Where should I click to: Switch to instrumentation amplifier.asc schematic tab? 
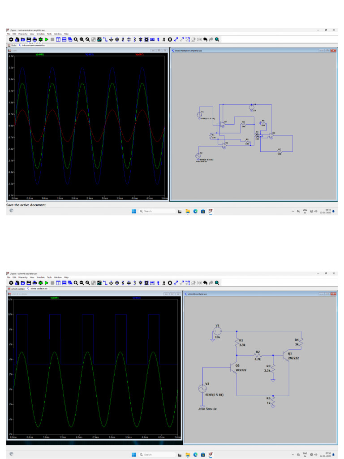point(32,45)
